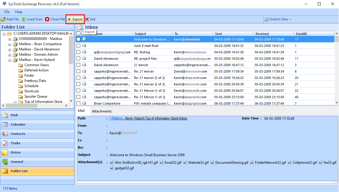Screen dimensions: 339x192
Task: Click the envelope icon of the Junk E-mail Rule row
Action: click(84, 45)
